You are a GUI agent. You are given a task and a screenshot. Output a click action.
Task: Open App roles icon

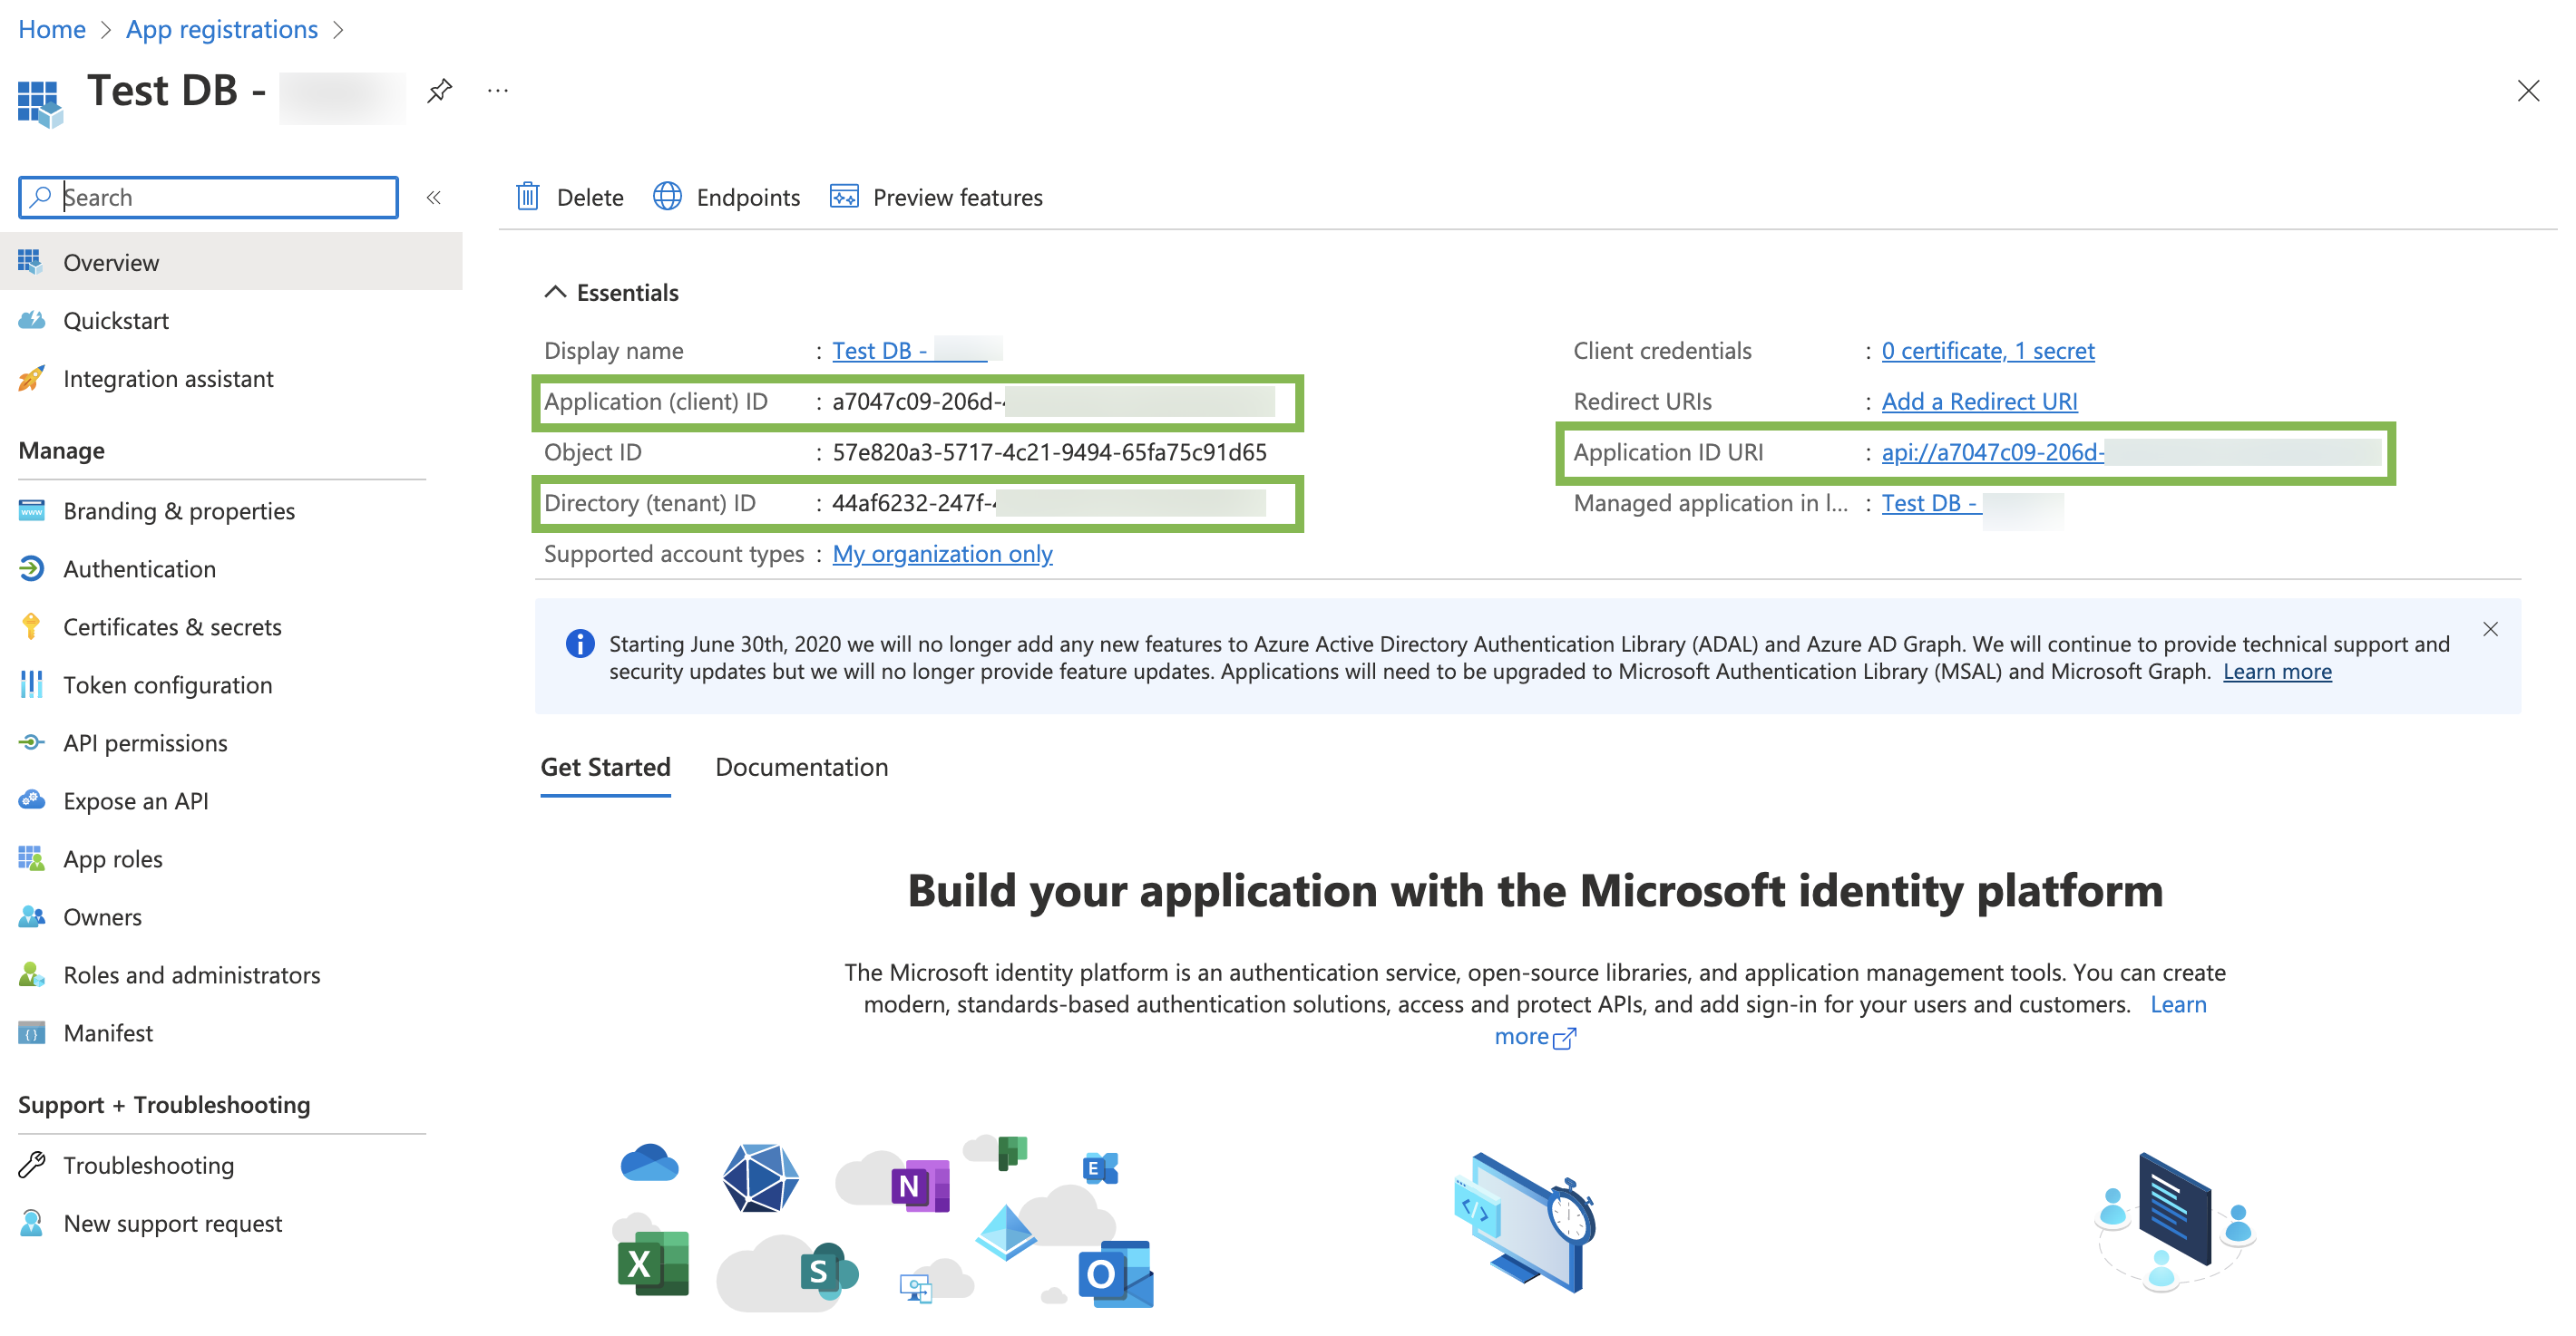pyautogui.click(x=31, y=857)
